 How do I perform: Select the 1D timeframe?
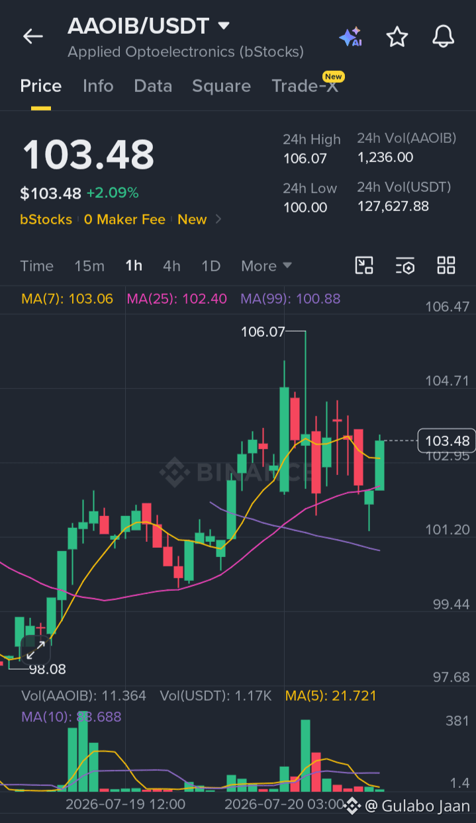click(x=211, y=266)
